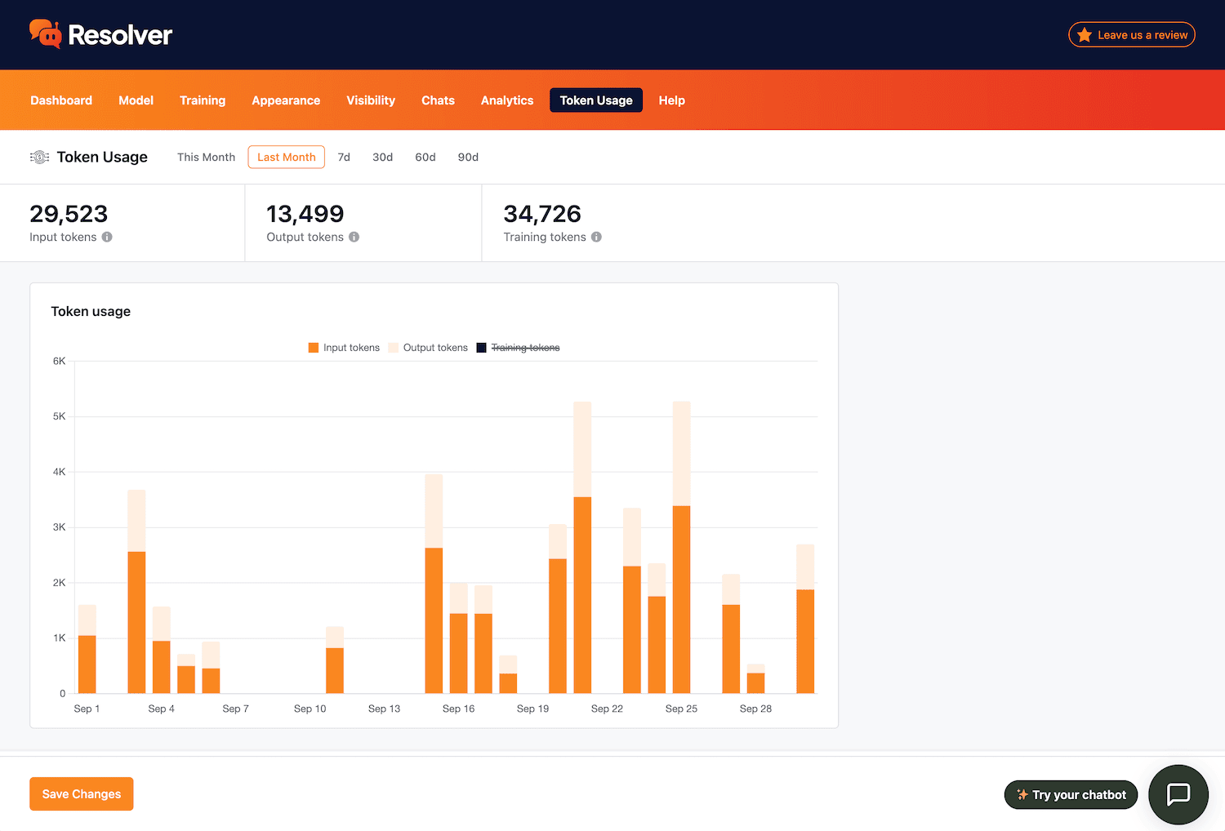Click the Sep 16 axis label
Viewport: 1225px width, 831px height.
(458, 709)
